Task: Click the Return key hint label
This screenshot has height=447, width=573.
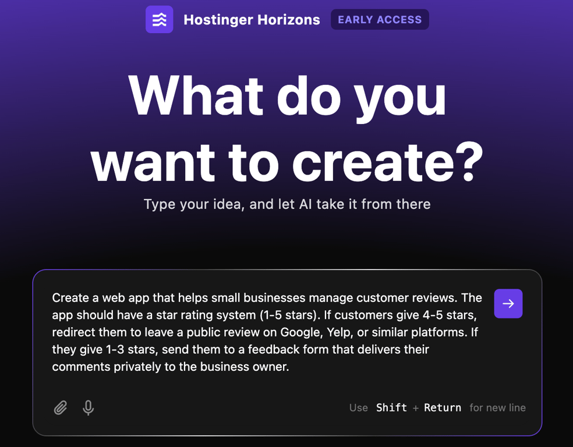Action: (443, 407)
